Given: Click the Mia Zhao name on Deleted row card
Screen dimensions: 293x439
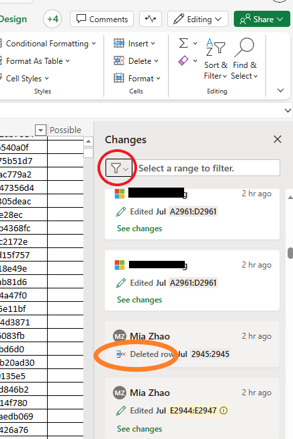Looking at the screenshot, I should pyautogui.click(x=150, y=336).
